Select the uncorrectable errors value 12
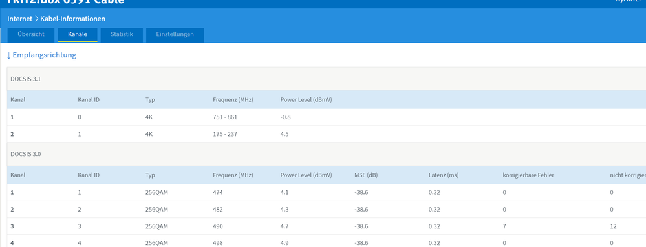Screen dimensions: 646x247 pyautogui.click(x=613, y=226)
